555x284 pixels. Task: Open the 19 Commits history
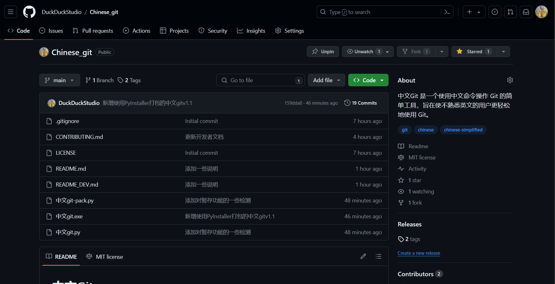(x=360, y=103)
